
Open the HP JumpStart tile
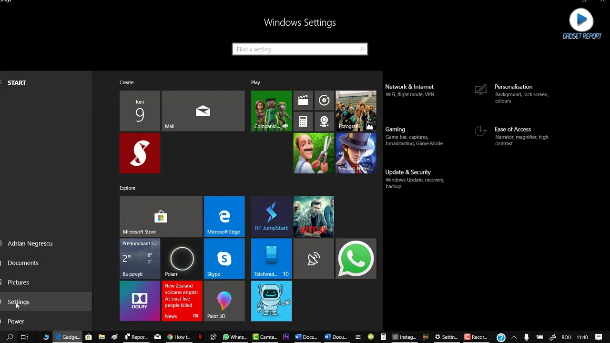pyautogui.click(x=271, y=216)
